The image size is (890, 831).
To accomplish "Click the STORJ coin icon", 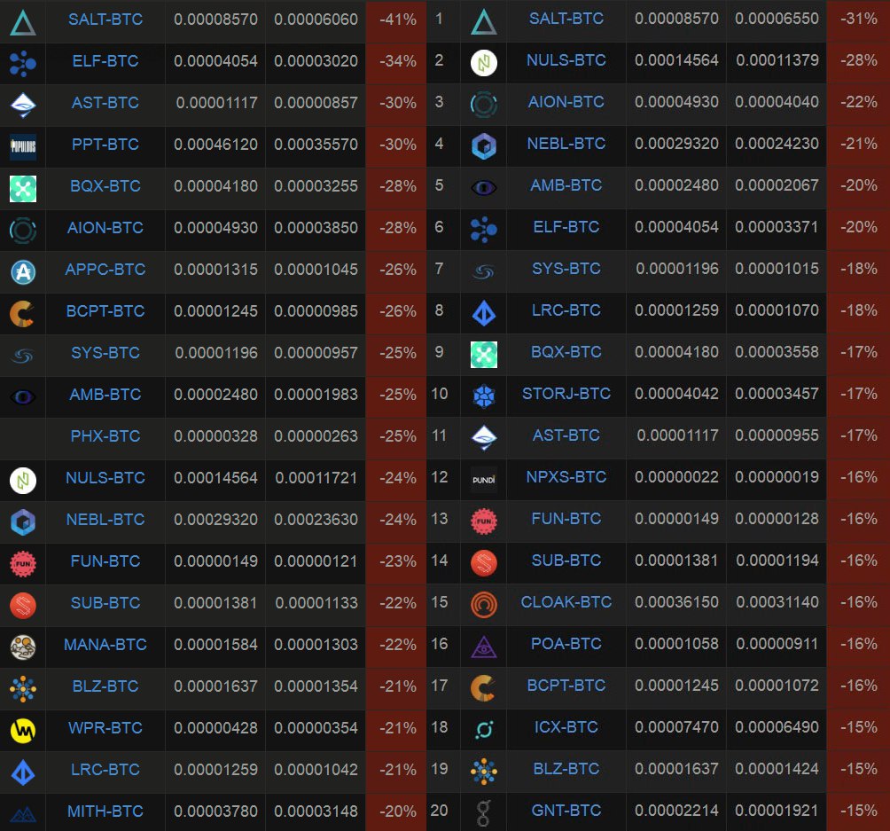I will [484, 396].
